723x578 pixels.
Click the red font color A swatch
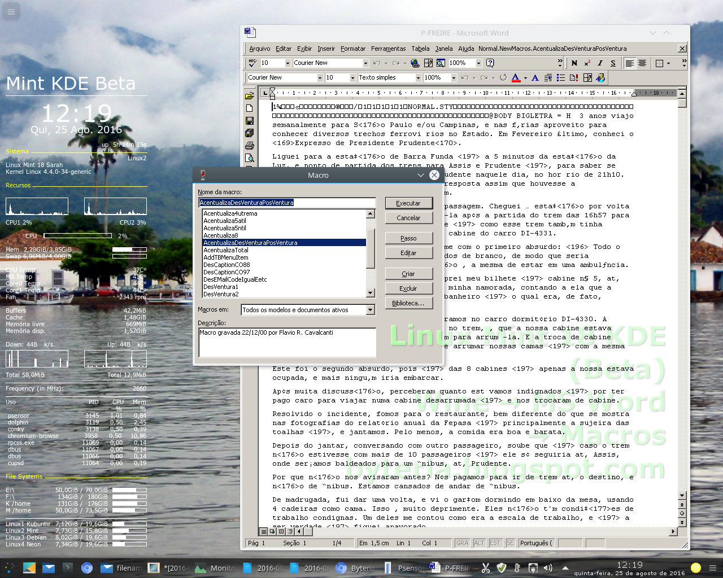[516, 77]
